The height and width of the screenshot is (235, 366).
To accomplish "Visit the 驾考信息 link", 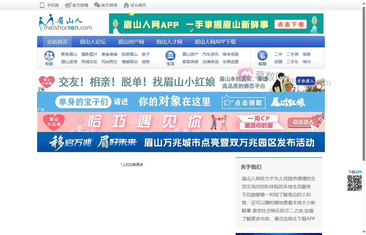I will [x=230, y=54].
